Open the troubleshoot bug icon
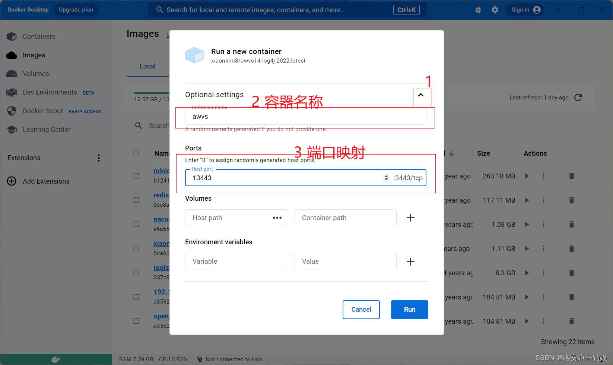The image size is (613, 365). [x=478, y=10]
